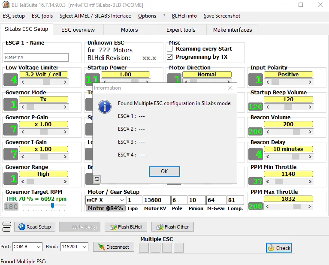This screenshot has height=265, width=329.
Task: Click the Check button
Action: [279, 248]
